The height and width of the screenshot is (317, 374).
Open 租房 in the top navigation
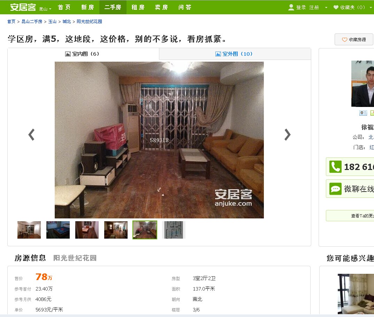click(x=138, y=7)
